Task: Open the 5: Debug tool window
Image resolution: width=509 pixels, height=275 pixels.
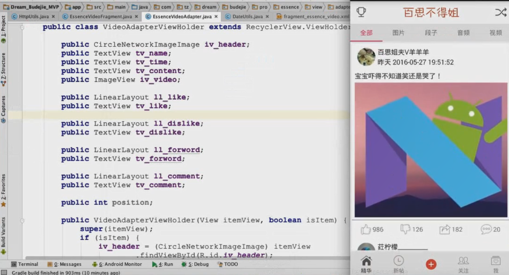Action: click(195, 264)
